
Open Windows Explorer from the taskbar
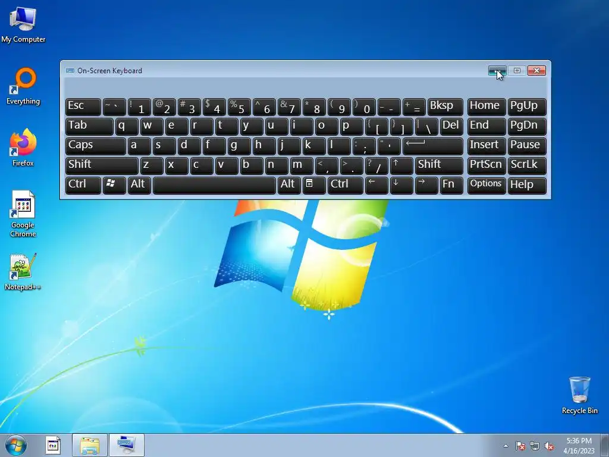[x=90, y=445]
